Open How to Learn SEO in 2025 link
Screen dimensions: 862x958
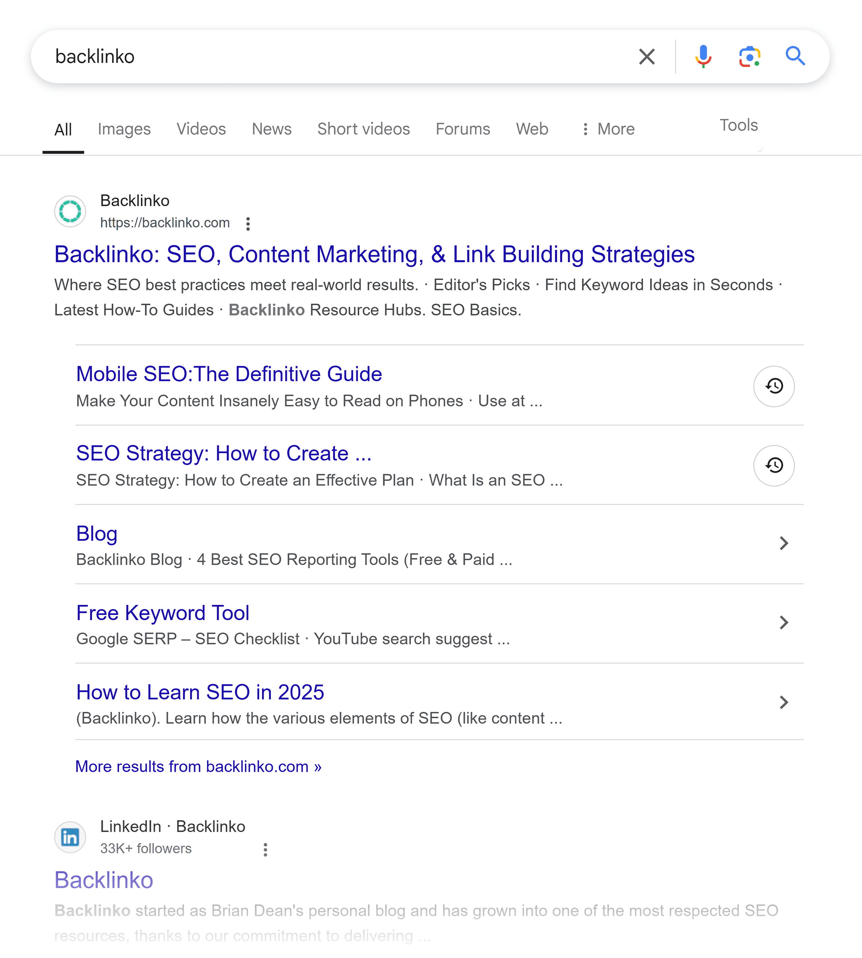[x=200, y=692]
